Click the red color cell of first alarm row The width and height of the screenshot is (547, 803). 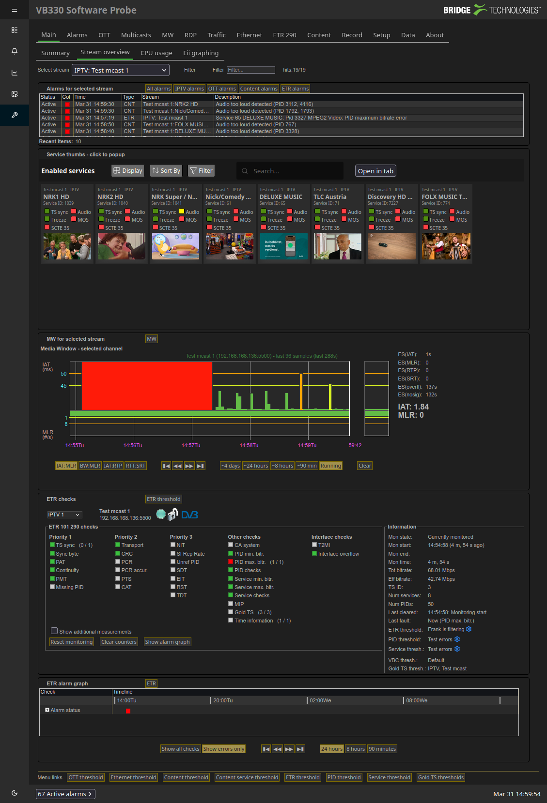[x=67, y=105]
